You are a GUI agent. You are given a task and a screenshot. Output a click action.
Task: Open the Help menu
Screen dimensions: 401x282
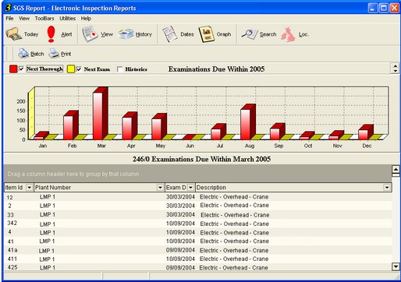coord(86,19)
